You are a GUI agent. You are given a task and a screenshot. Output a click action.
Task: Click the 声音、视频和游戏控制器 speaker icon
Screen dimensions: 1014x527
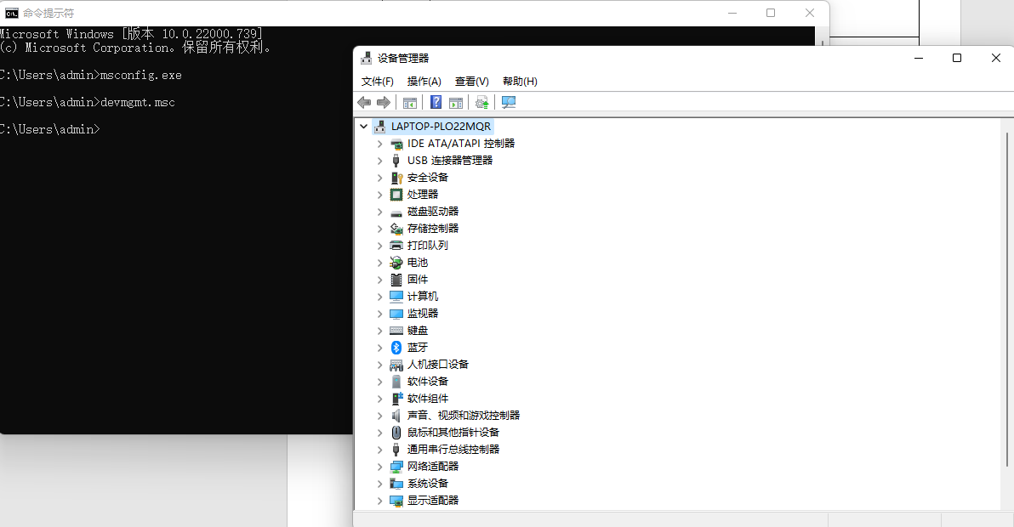tap(396, 416)
